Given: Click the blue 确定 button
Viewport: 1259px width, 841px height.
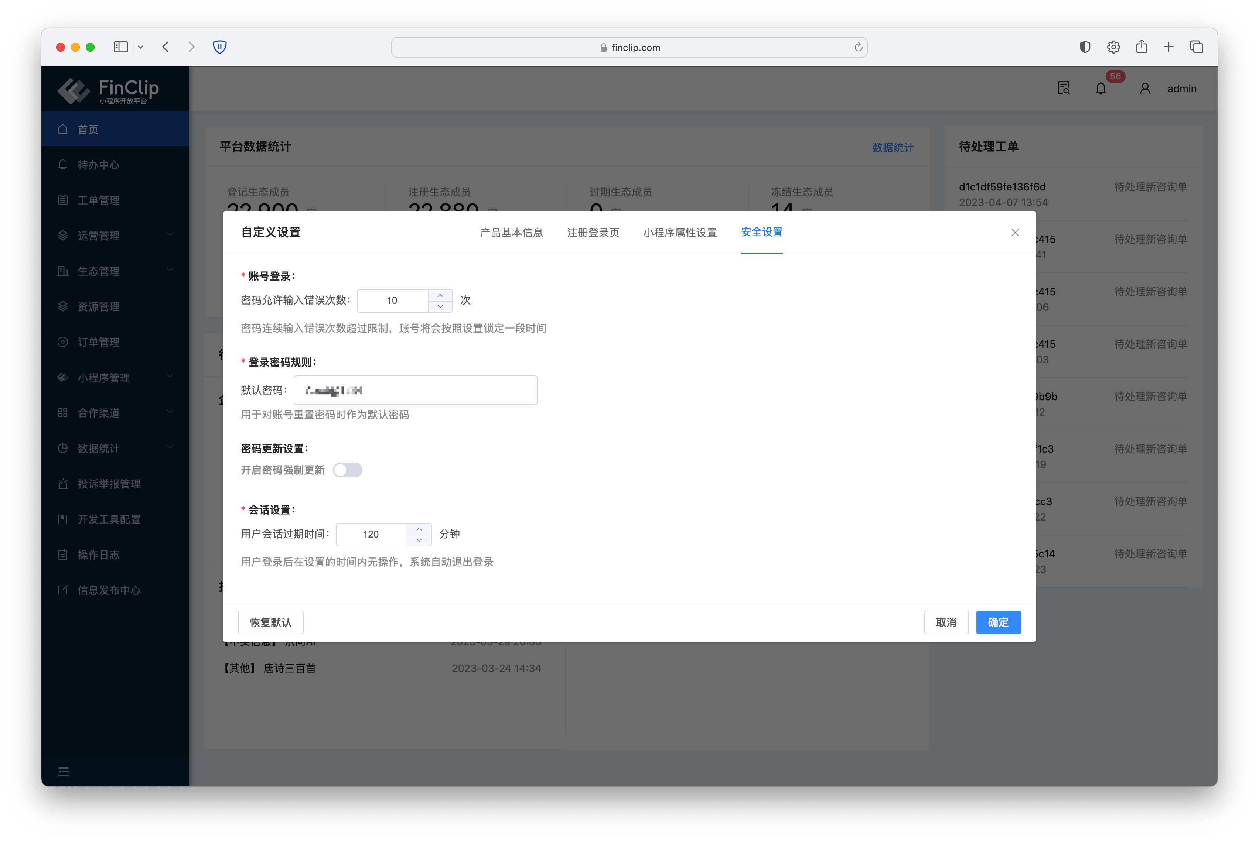Looking at the screenshot, I should pos(998,622).
